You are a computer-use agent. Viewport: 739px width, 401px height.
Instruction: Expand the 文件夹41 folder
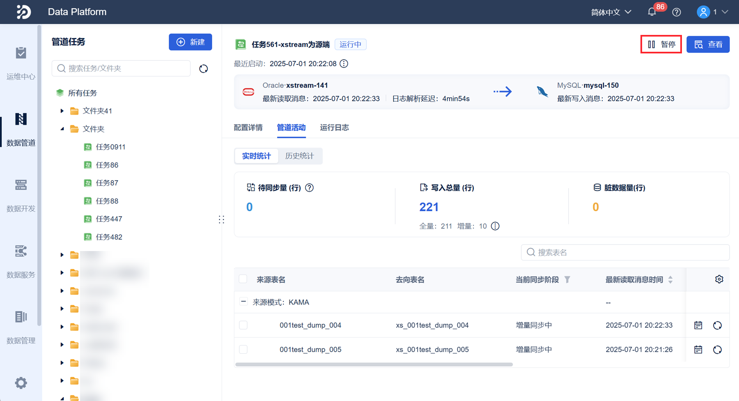tap(62, 111)
